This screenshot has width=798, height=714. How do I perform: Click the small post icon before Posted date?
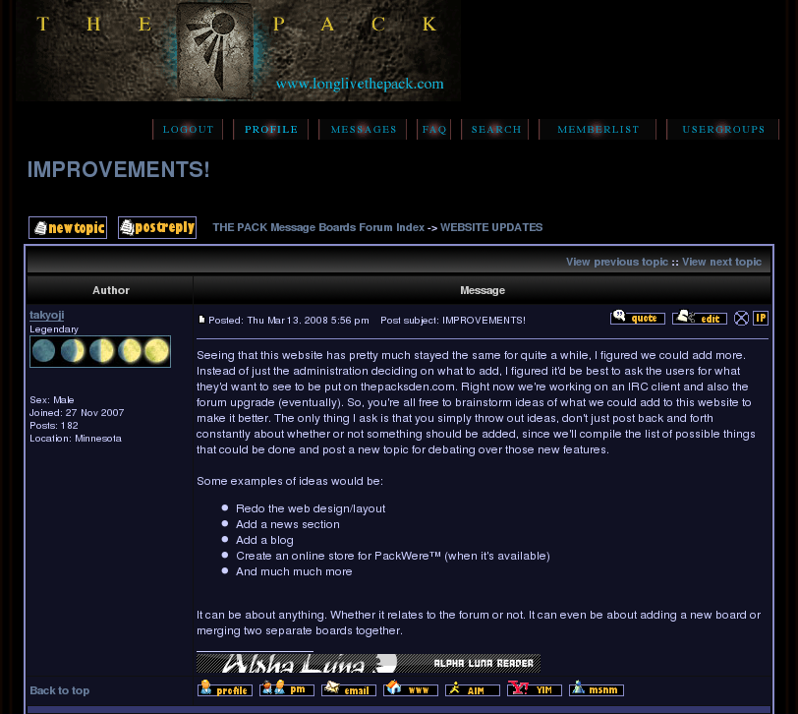coord(201,320)
